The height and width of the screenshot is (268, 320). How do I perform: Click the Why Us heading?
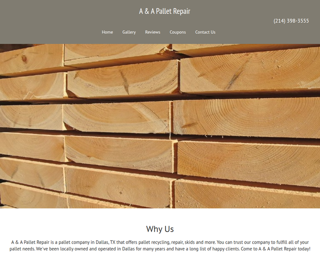pos(160,229)
